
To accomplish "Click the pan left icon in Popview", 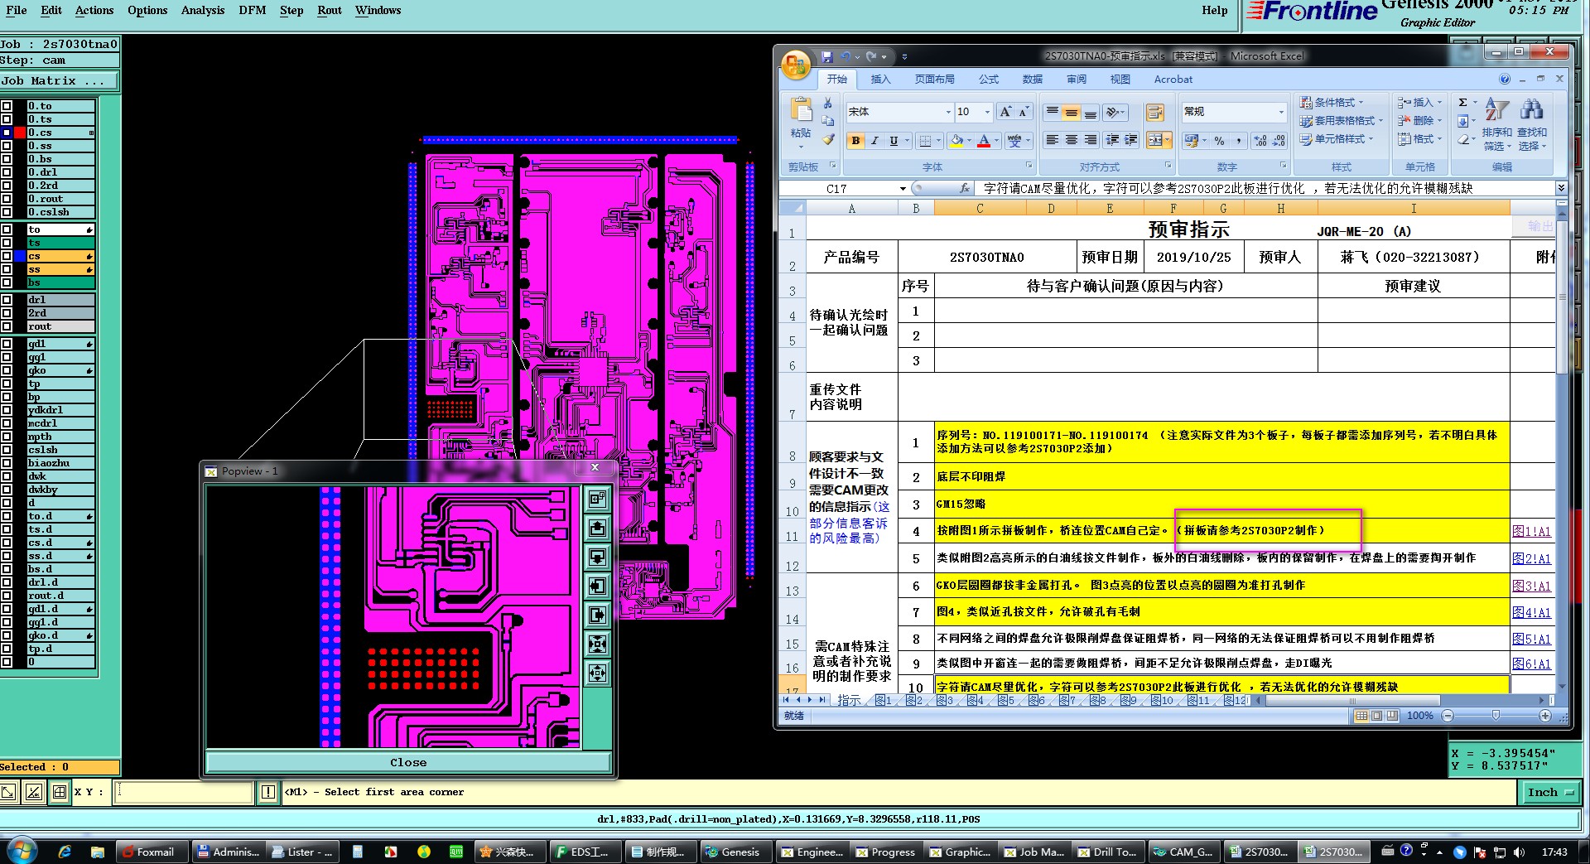I will point(597,586).
